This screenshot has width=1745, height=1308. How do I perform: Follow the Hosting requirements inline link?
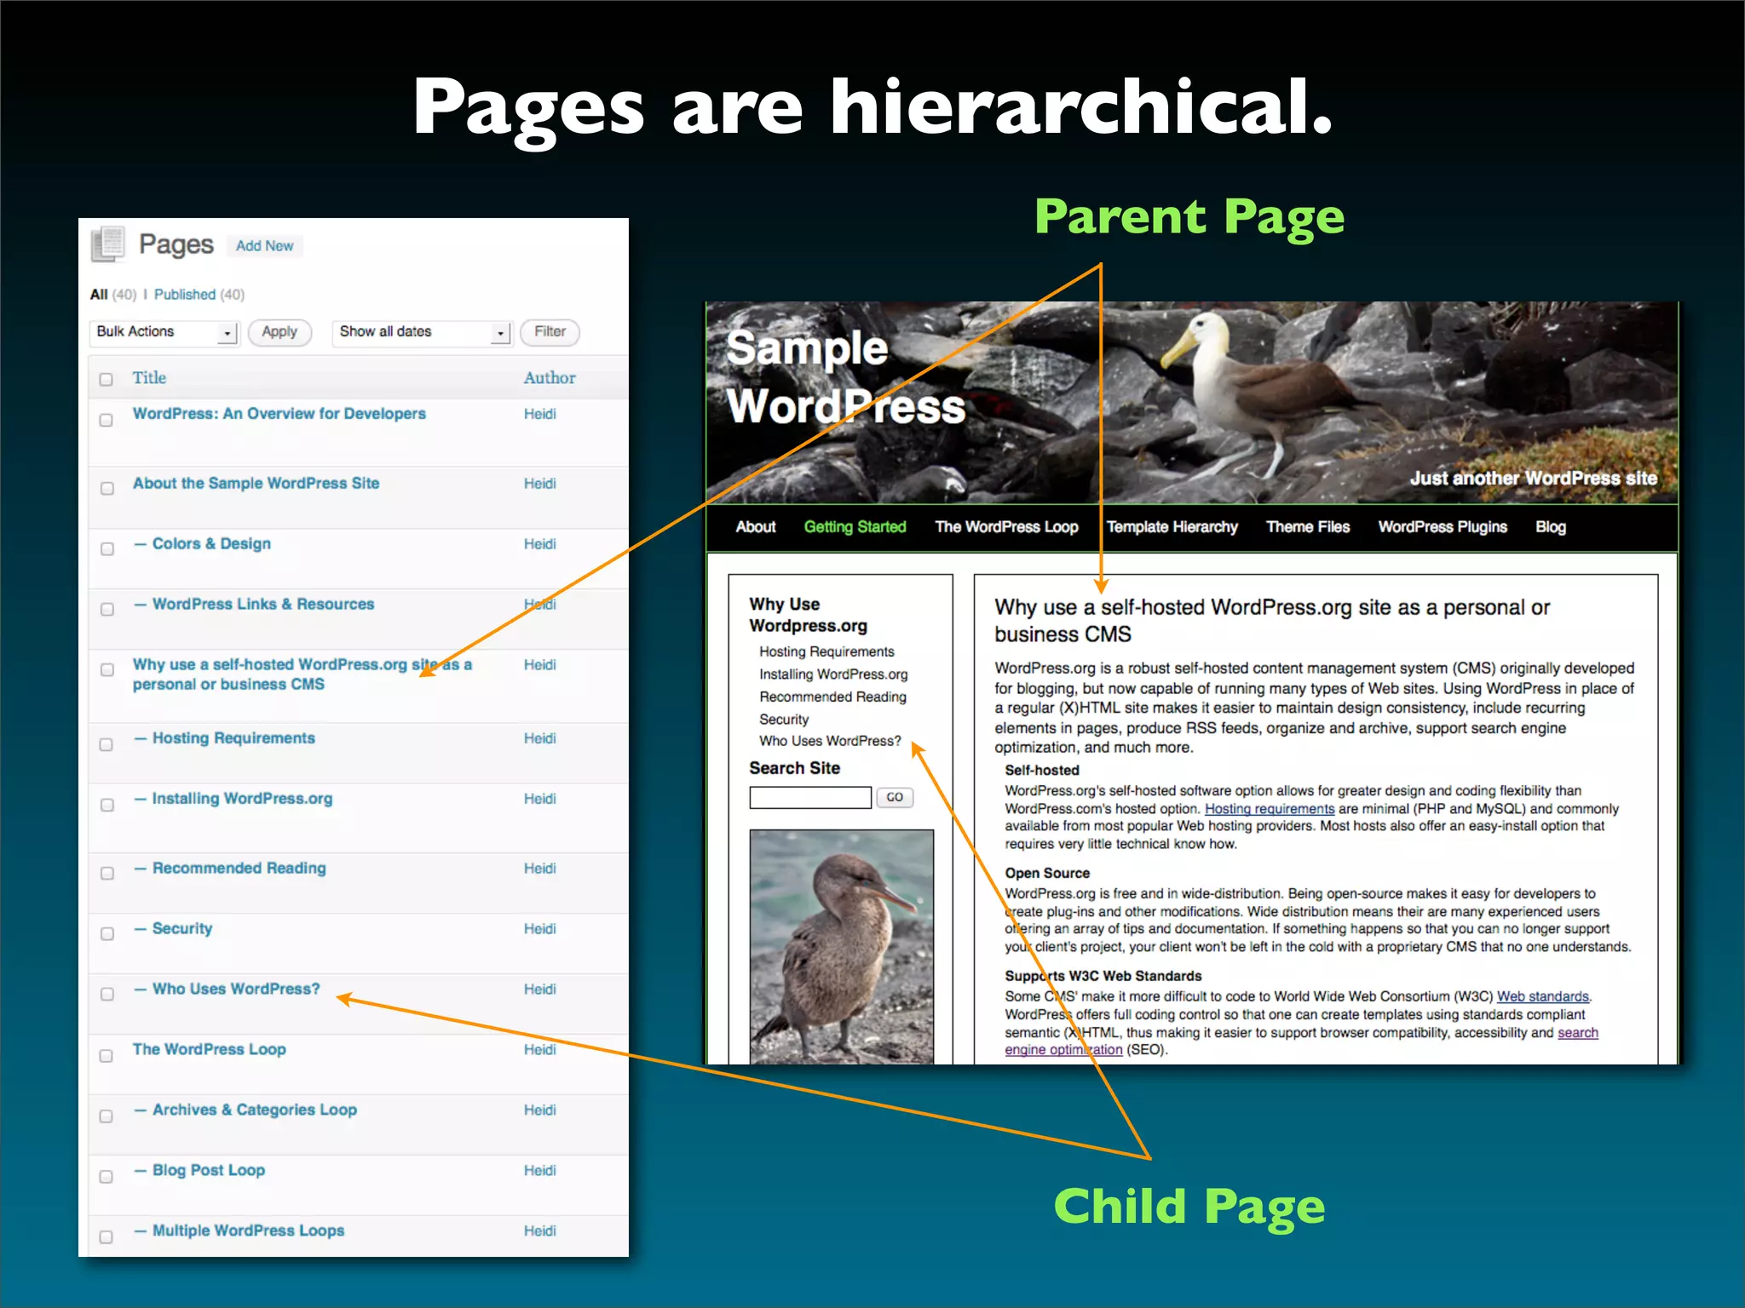1270,809
